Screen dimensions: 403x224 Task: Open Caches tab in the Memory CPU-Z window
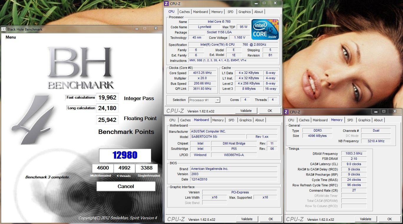point(304,120)
